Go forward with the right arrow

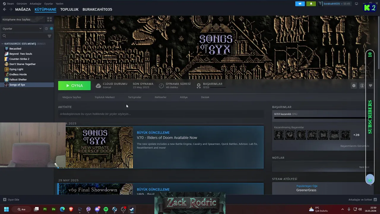[11, 9]
